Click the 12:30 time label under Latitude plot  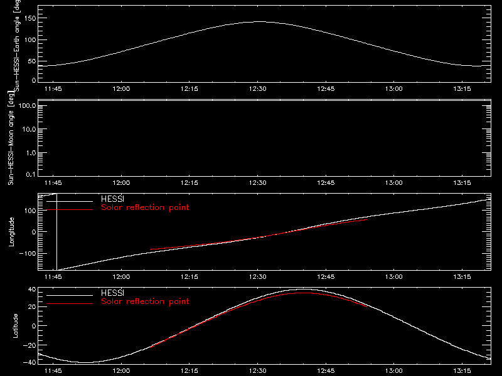(x=257, y=371)
